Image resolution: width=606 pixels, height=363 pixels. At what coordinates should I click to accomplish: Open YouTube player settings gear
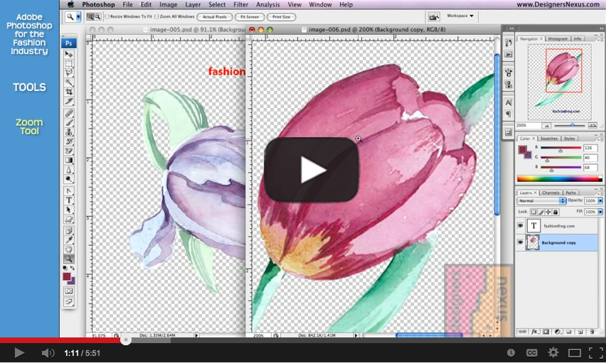click(553, 352)
